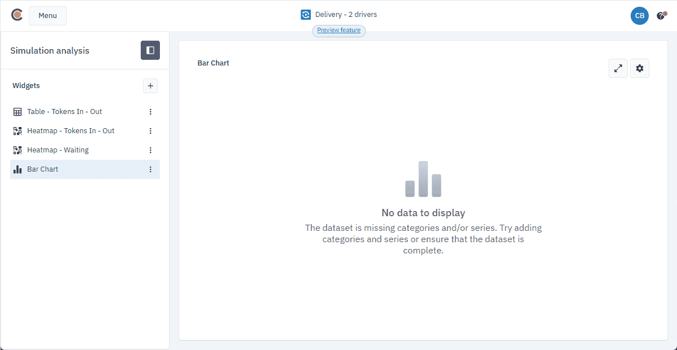Open options menu for Heatmap - Tokens In - Out
Viewport: 677px width, 350px height.
[150, 131]
